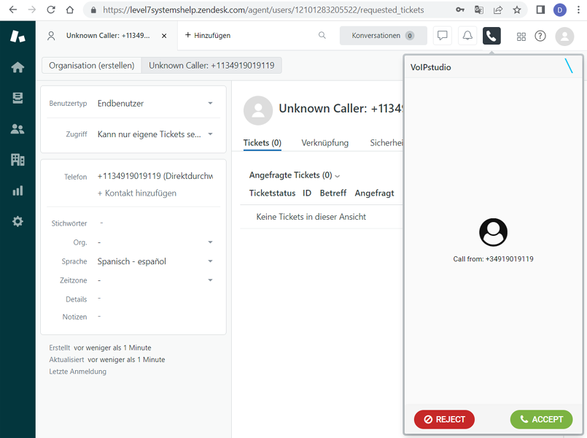Switch to the Verknüpfung tab

click(x=324, y=143)
